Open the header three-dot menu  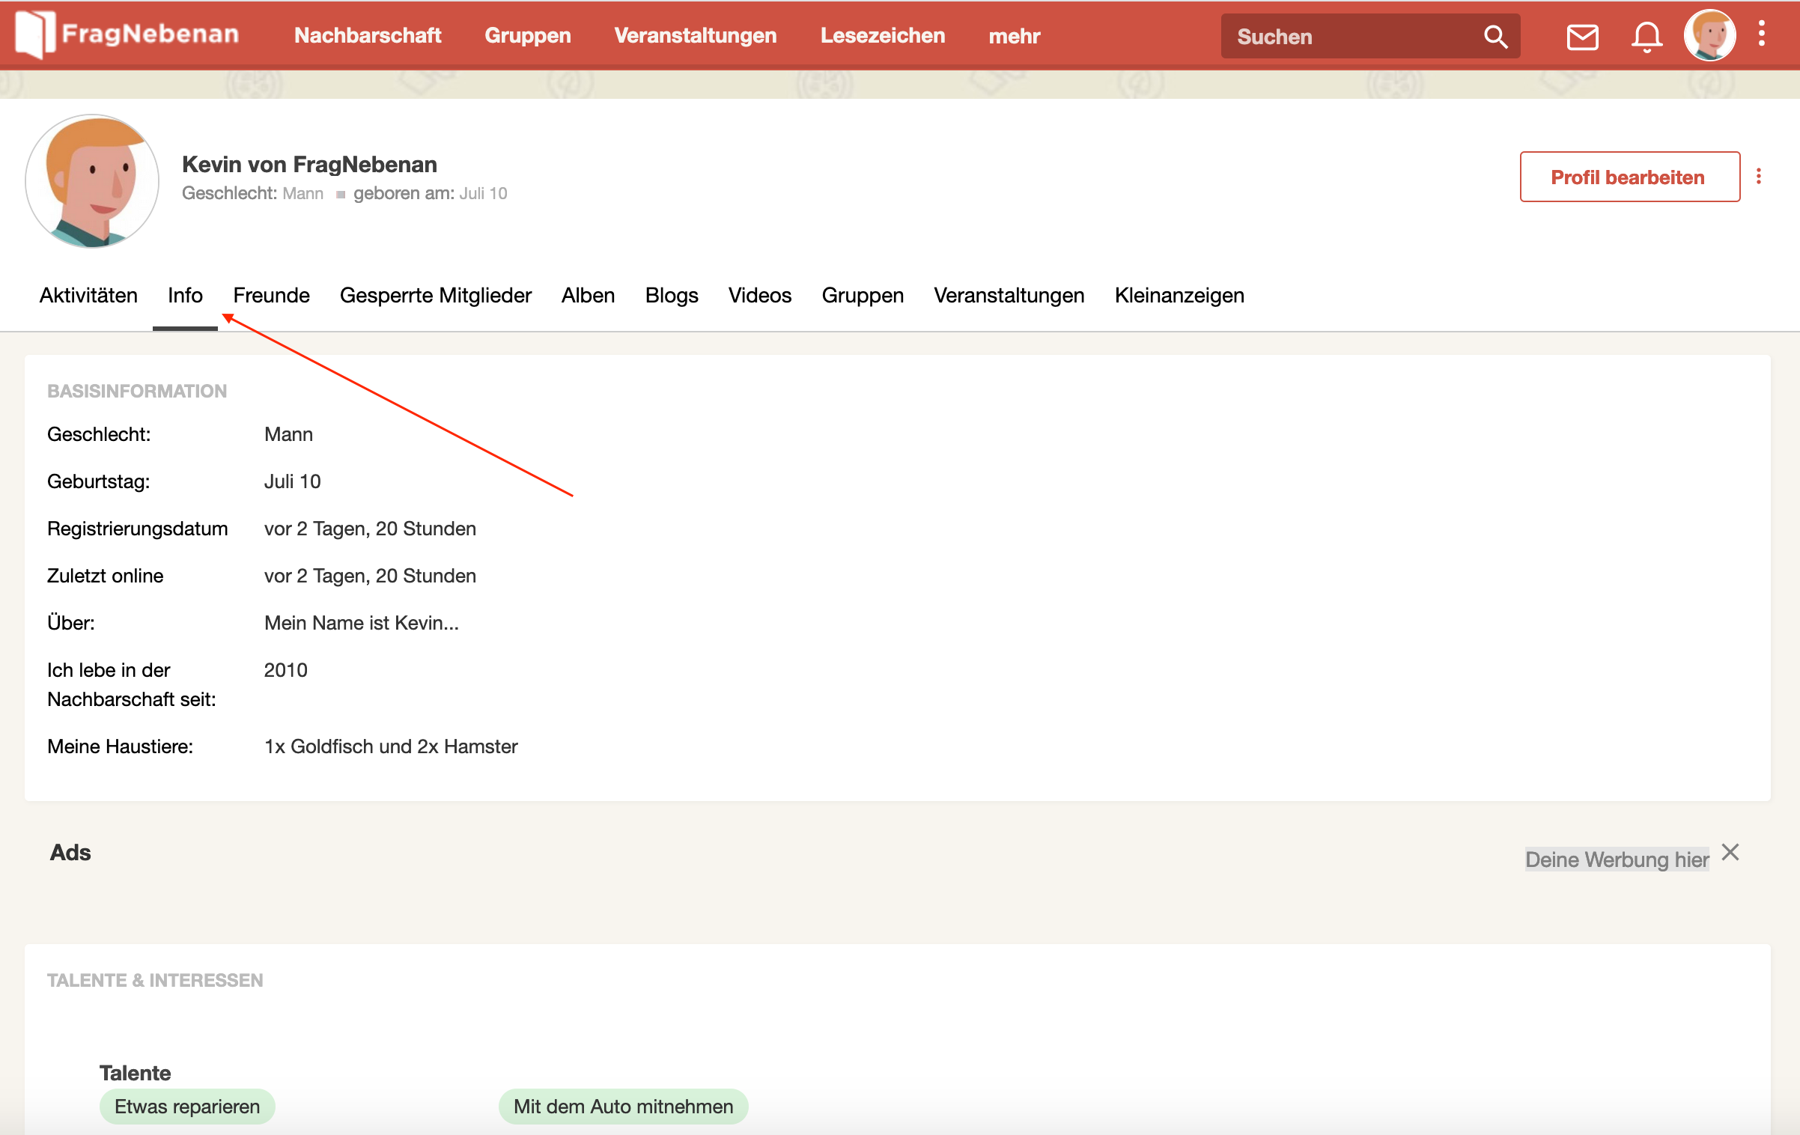tap(1762, 34)
